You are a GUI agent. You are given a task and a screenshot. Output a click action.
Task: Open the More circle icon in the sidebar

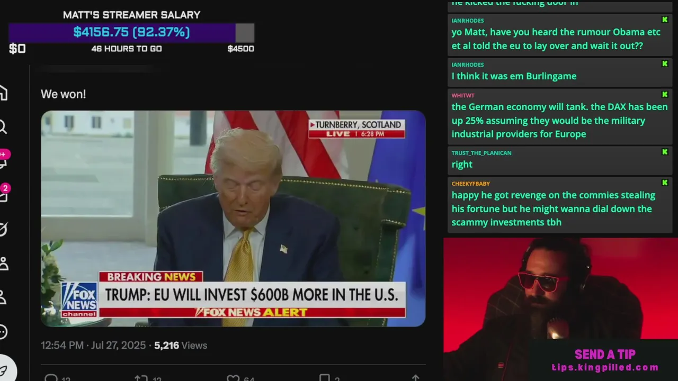3,332
